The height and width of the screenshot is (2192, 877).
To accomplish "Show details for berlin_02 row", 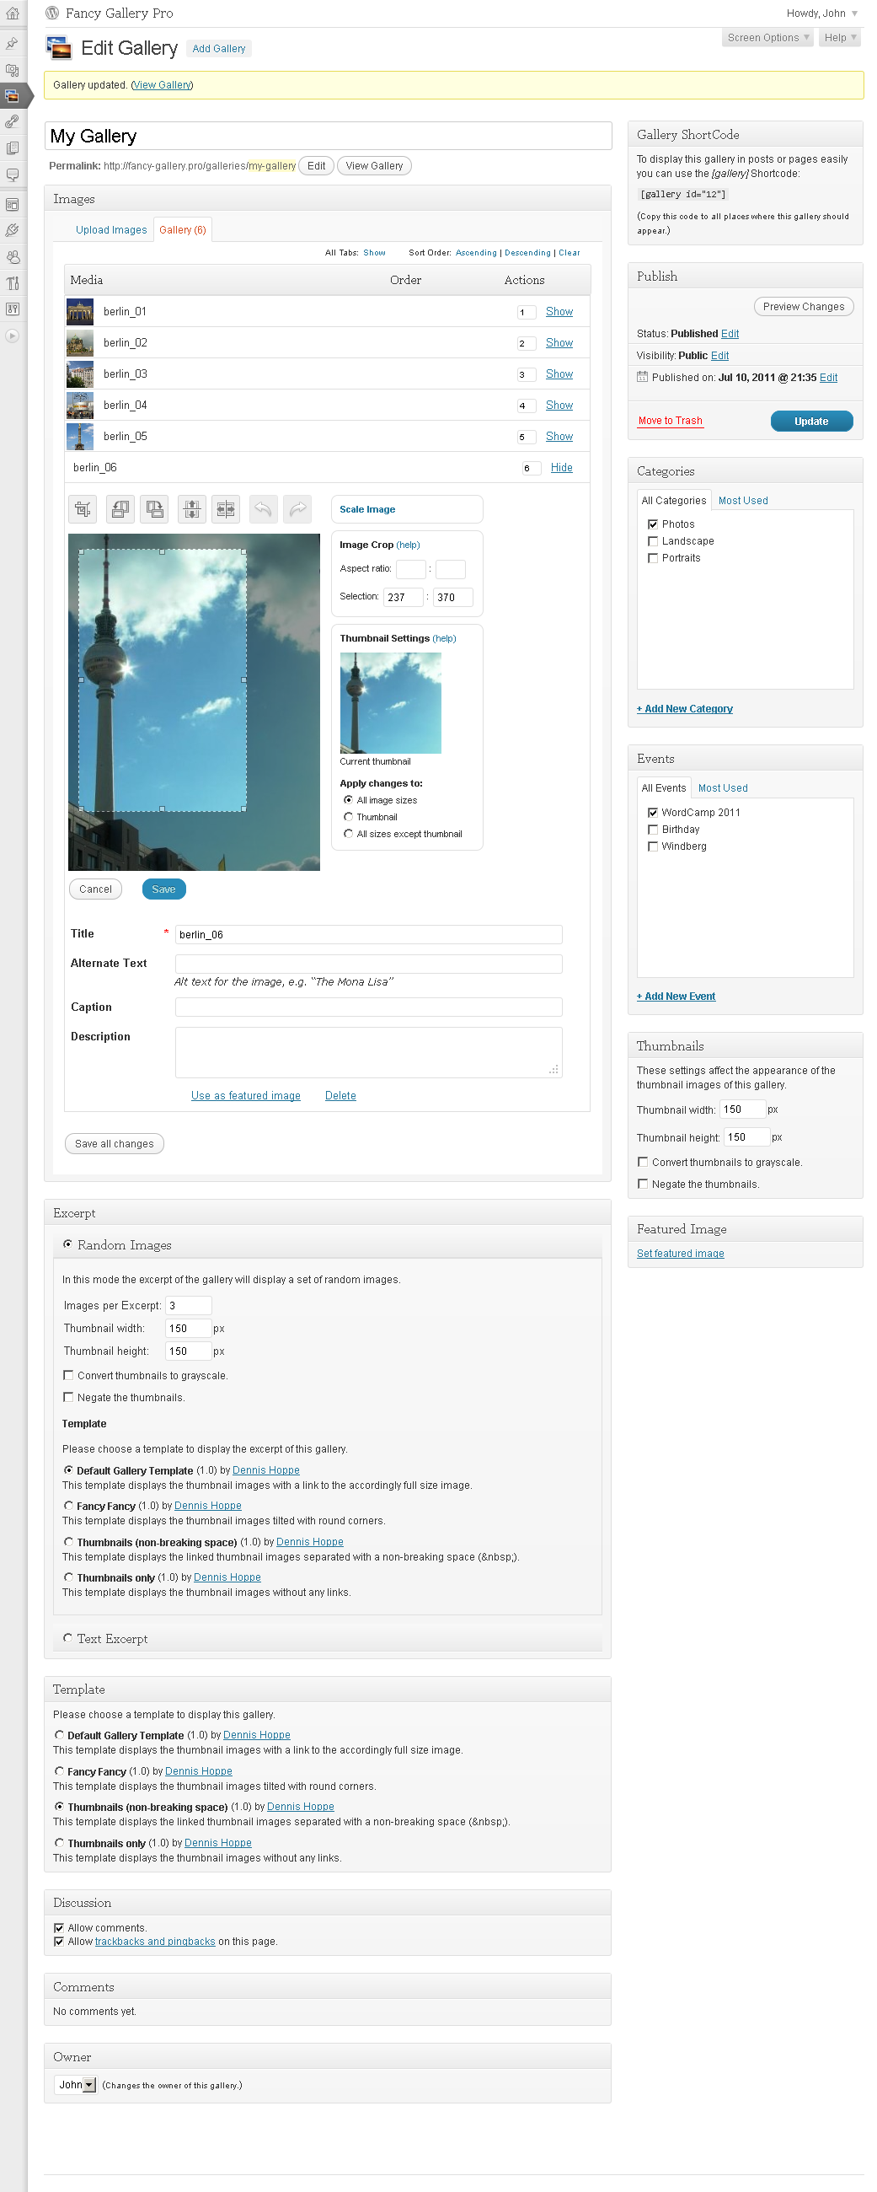I will (559, 343).
